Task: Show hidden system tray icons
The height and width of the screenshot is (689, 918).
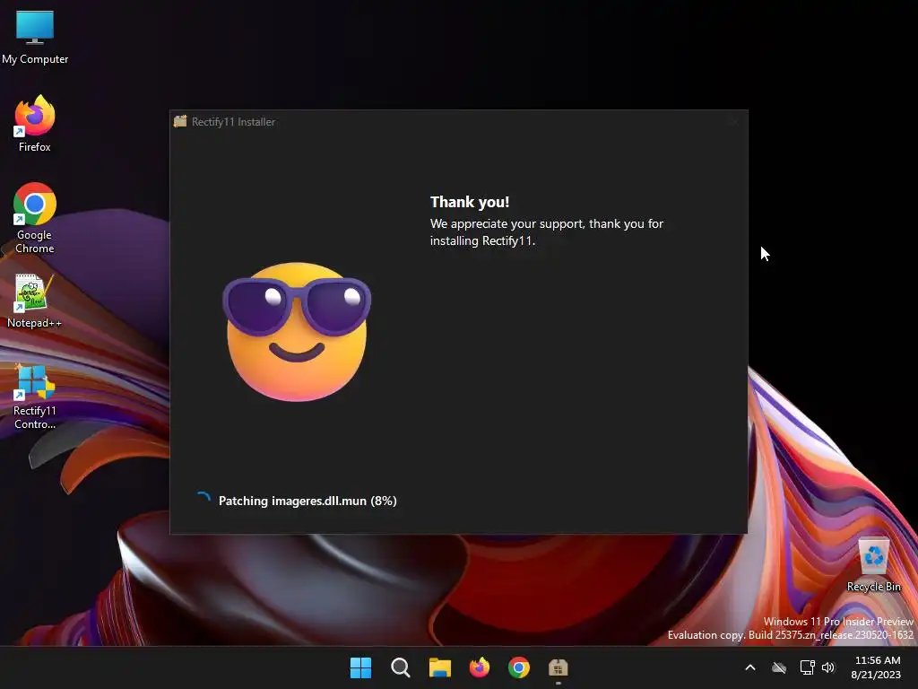Action: pyautogui.click(x=750, y=667)
